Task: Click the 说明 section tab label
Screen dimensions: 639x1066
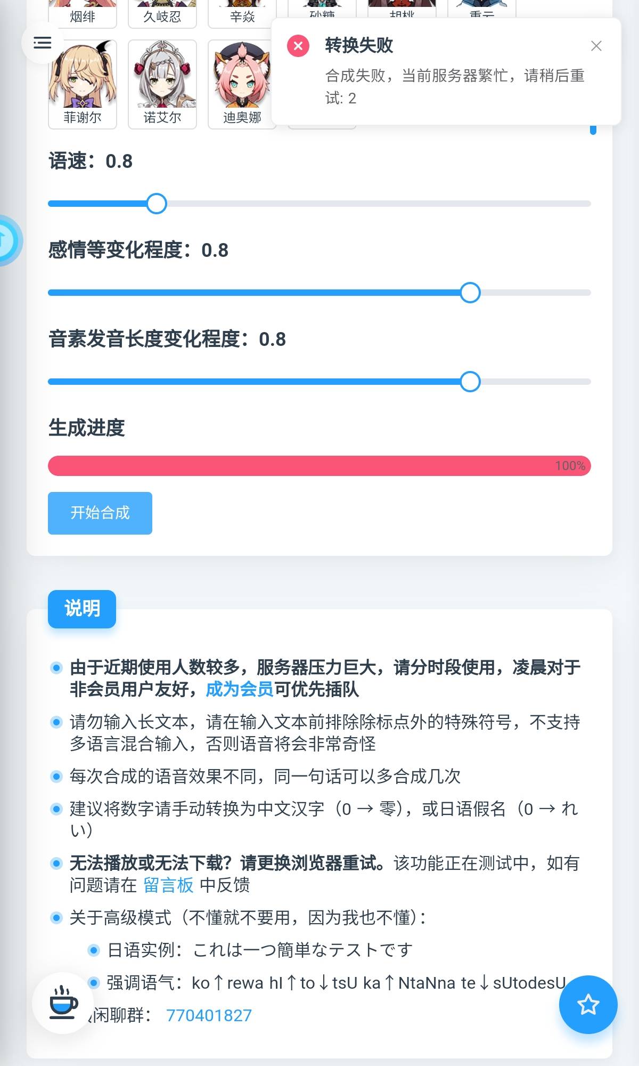Action: (x=82, y=609)
